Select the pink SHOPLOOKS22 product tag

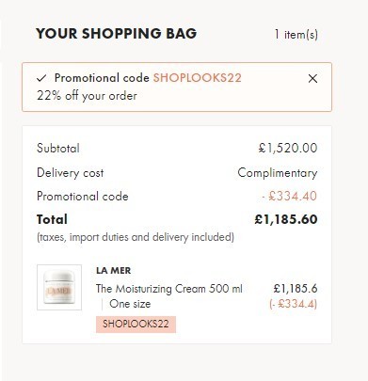point(136,324)
